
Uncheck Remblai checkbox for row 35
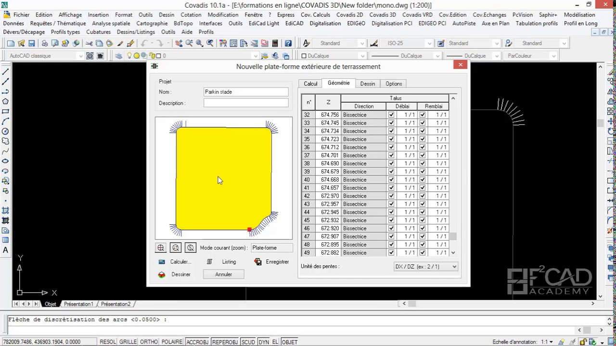423,139
